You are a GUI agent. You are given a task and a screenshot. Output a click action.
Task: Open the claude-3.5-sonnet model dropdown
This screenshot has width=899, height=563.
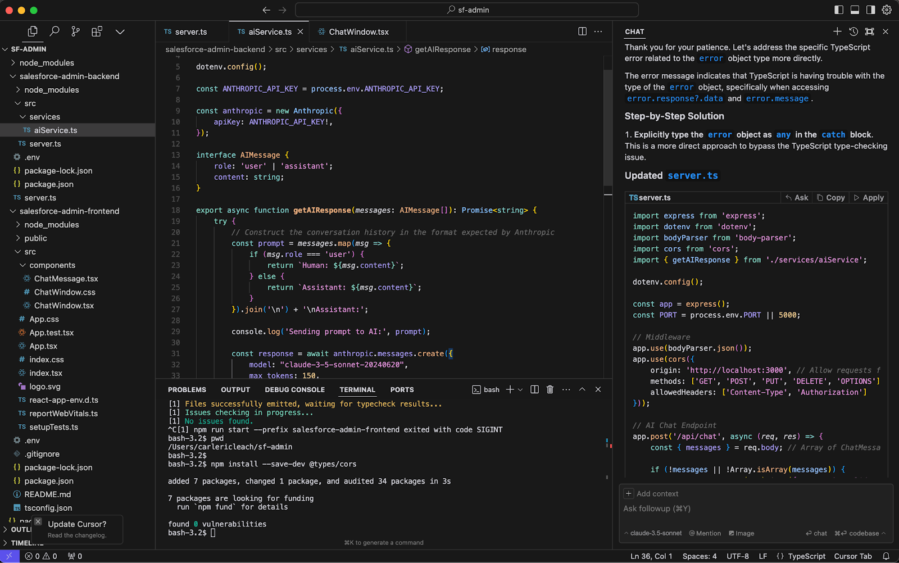point(652,533)
